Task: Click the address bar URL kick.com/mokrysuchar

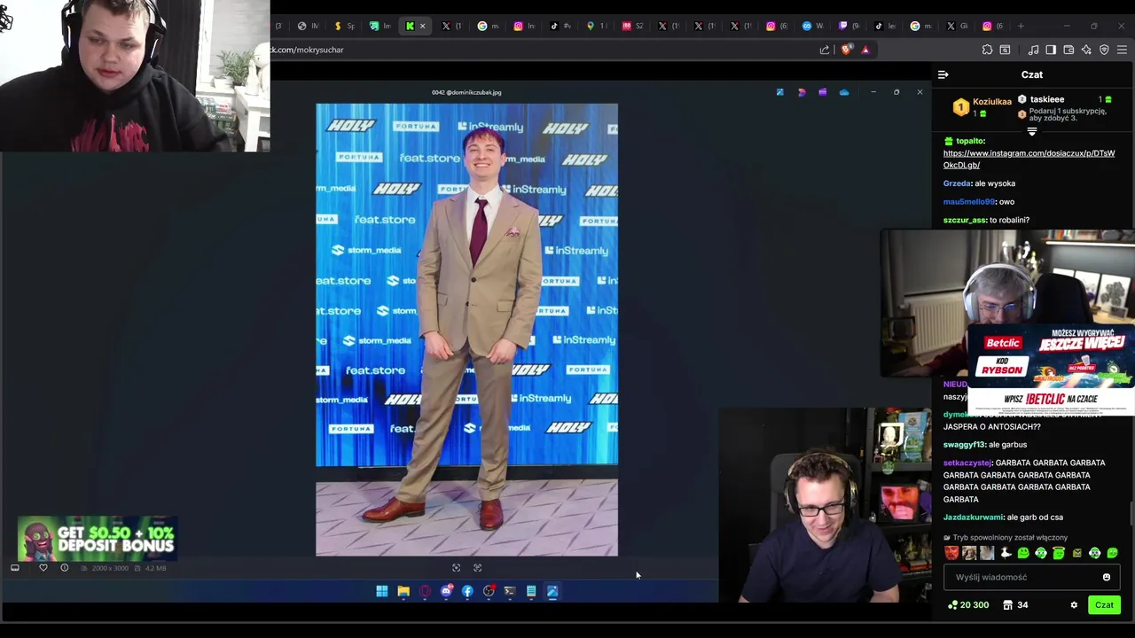Action: point(308,50)
